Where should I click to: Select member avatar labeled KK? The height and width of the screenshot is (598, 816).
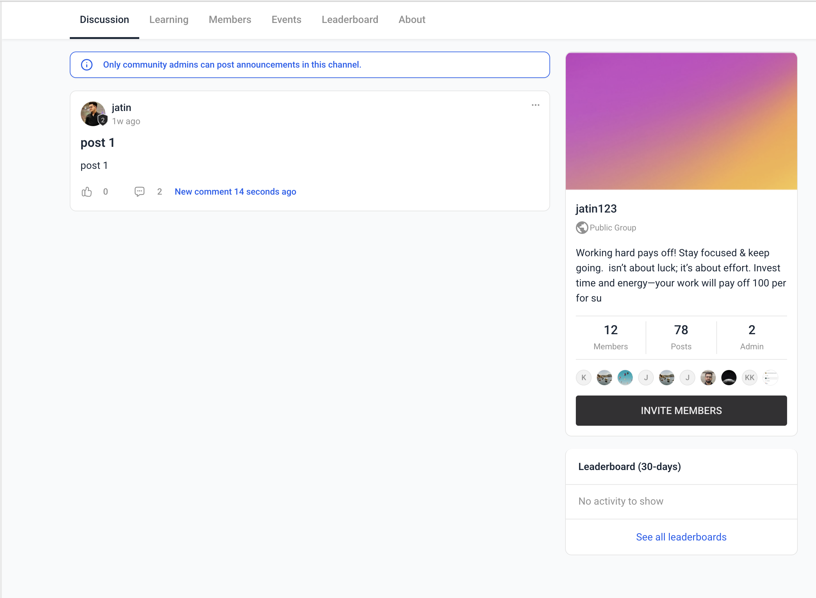[x=749, y=378]
